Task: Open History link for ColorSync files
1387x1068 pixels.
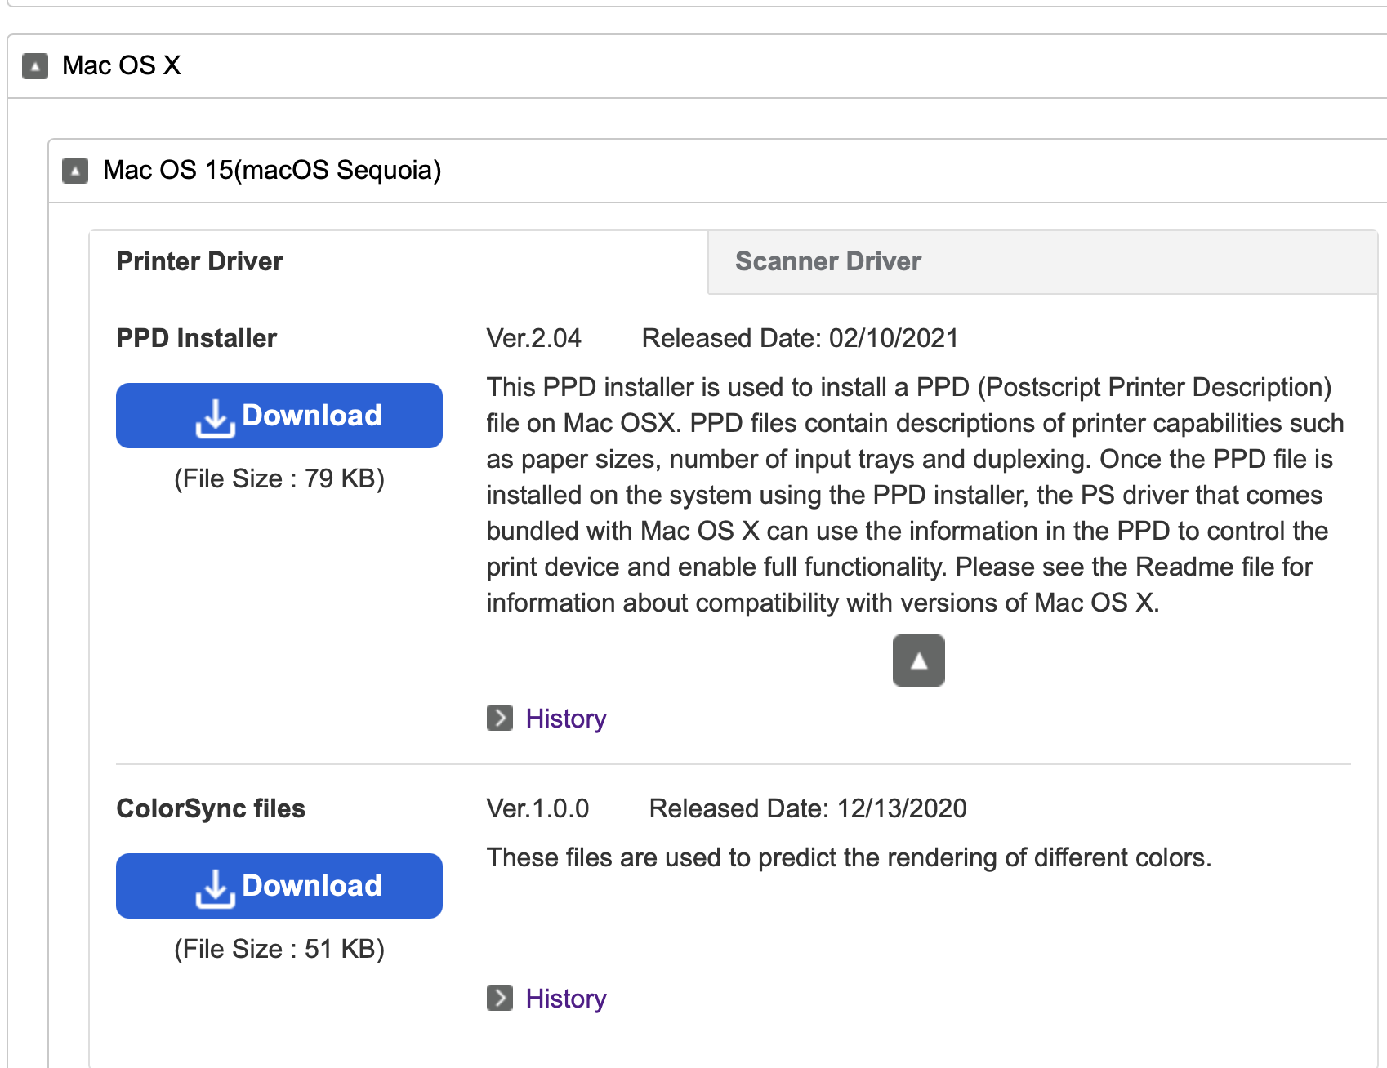Action: pyautogui.click(x=565, y=999)
